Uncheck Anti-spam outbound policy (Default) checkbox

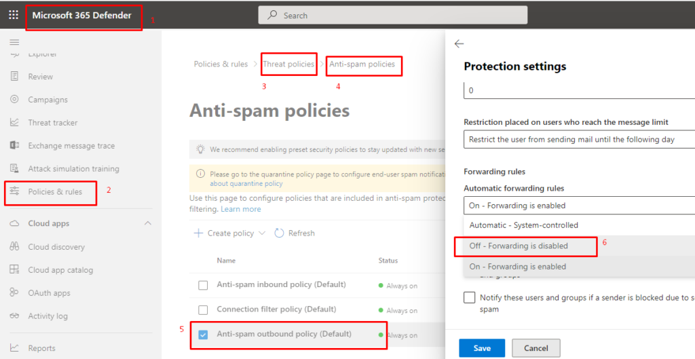203,335
